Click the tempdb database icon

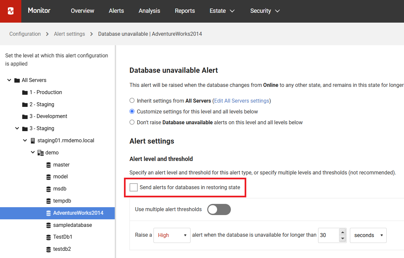(x=49, y=201)
